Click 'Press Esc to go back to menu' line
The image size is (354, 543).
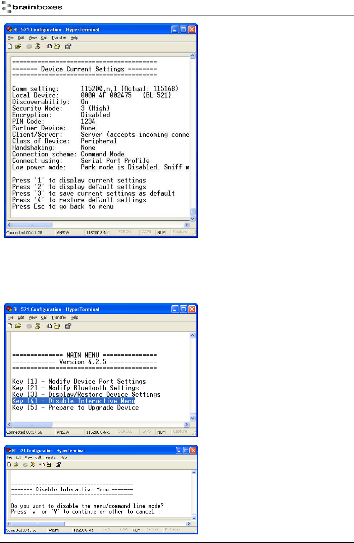point(63,206)
